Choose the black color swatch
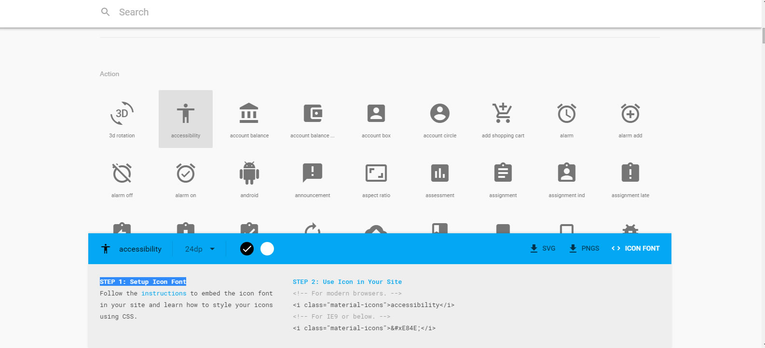Image resolution: width=765 pixels, height=348 pixels. [x=247, y=249]
